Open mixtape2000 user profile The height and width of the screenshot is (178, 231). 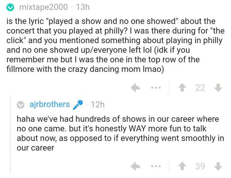(43, 7)
